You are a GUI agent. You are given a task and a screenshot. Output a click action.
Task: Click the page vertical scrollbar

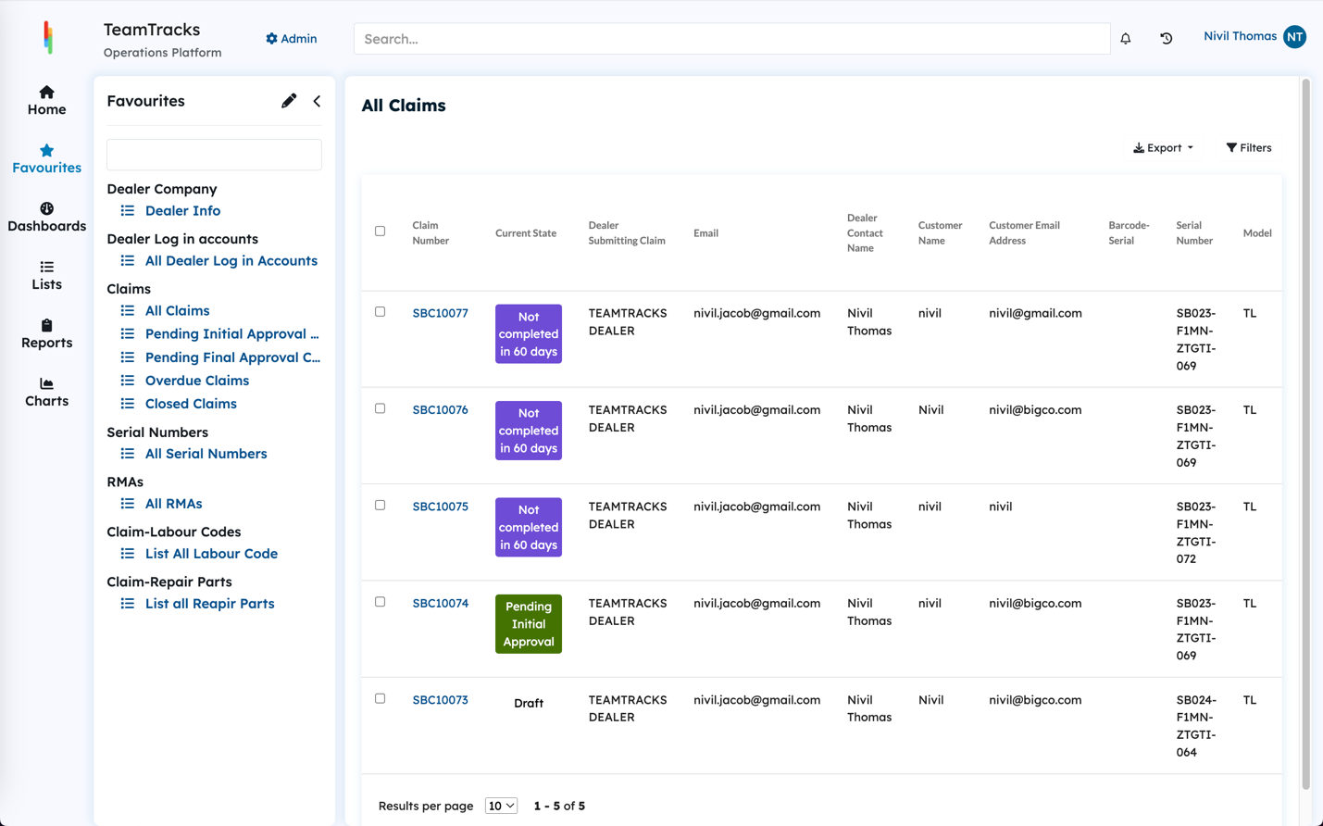tap(1306, 435)
